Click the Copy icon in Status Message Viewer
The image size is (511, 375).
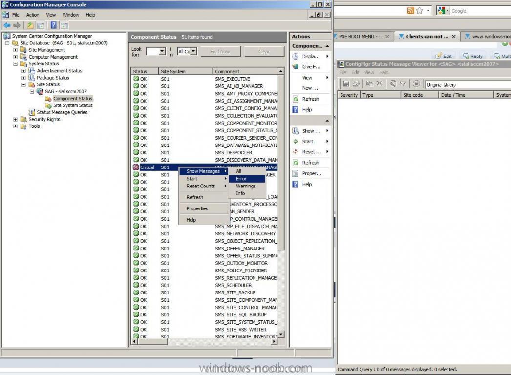pyautogui.click(x=369, y=83)
